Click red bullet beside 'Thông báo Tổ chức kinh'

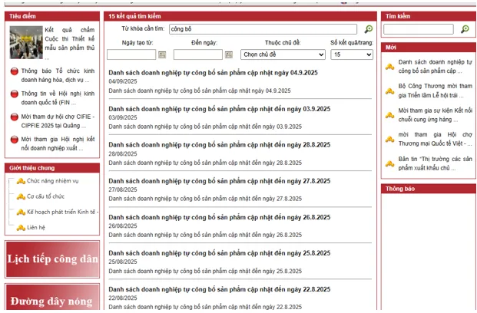(x=15, y=71)
